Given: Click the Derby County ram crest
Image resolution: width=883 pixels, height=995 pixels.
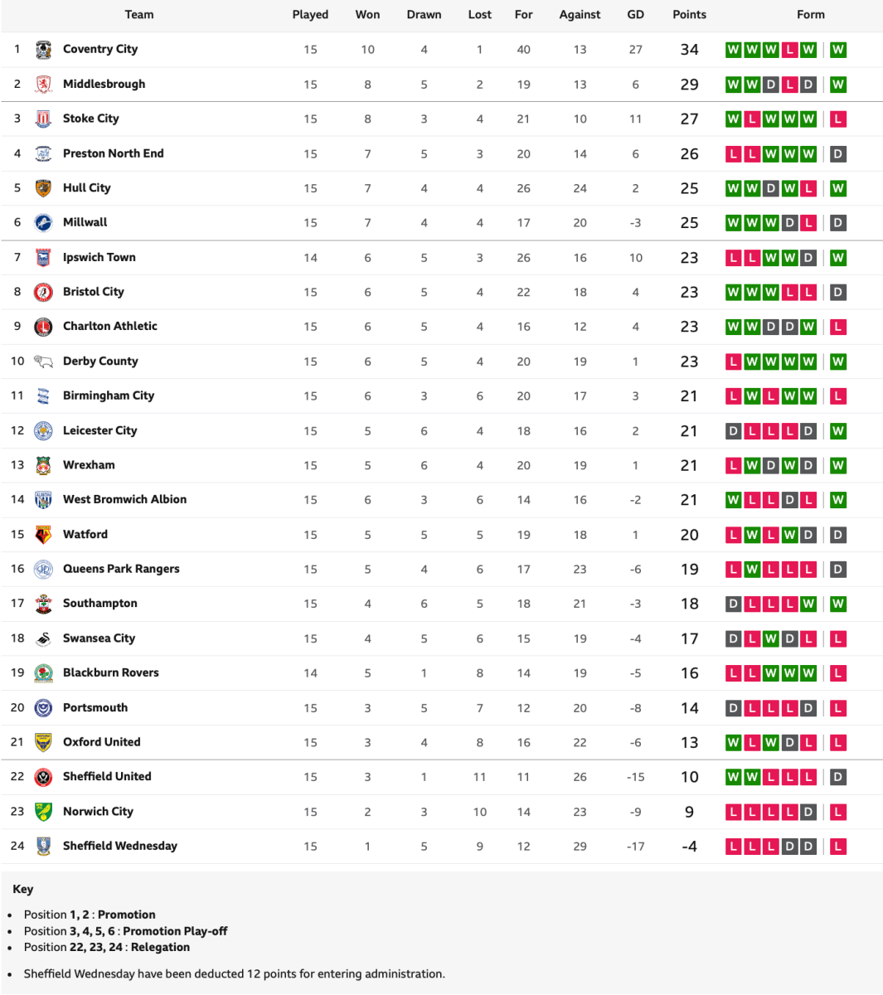Looking at the screenshot, I should [x=44, y=362].
